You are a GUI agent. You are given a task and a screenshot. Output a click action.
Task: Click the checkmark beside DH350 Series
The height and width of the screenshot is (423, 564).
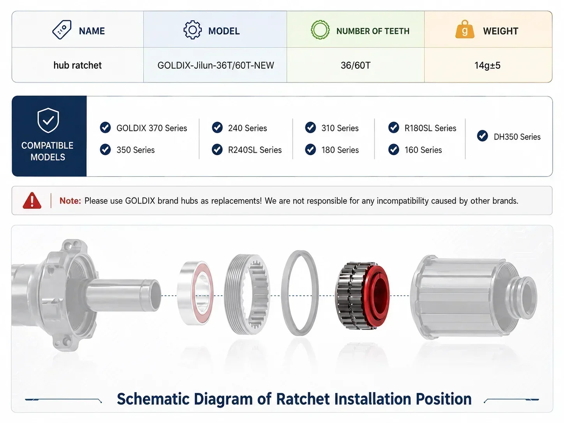coord(483,136)
